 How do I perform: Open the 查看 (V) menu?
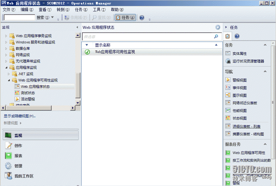coord(45,10)
